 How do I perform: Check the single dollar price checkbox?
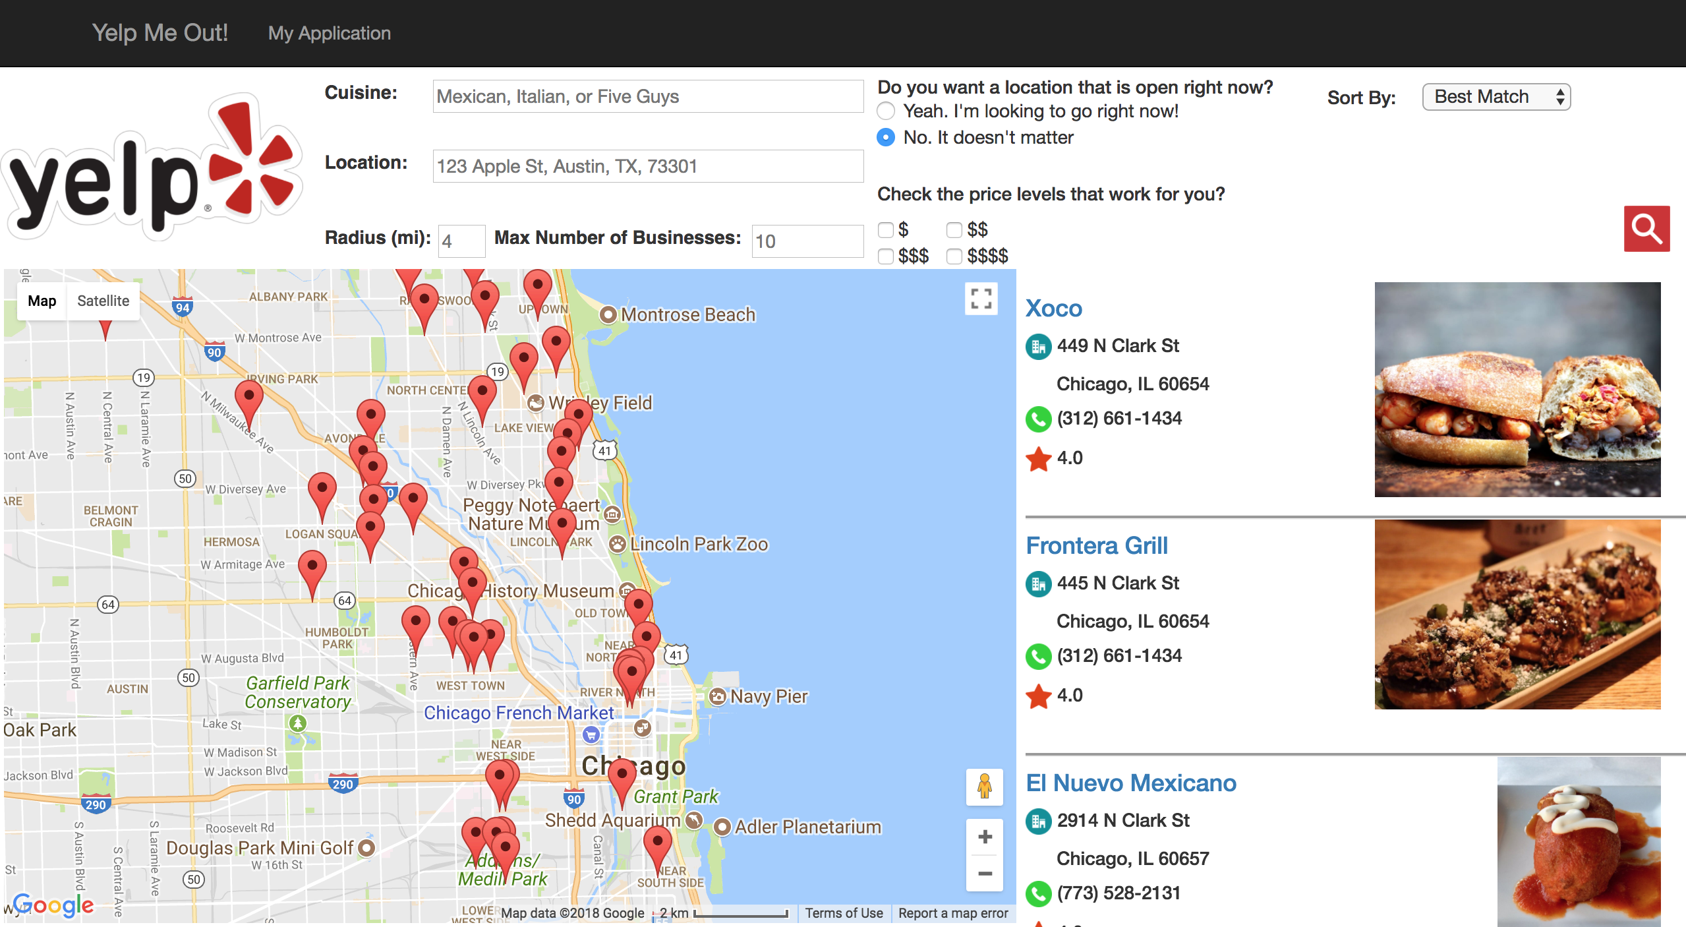coord(886,229)
